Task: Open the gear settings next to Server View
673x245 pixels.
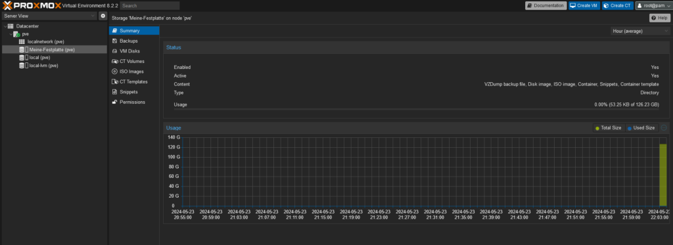Action: (103, 16)
